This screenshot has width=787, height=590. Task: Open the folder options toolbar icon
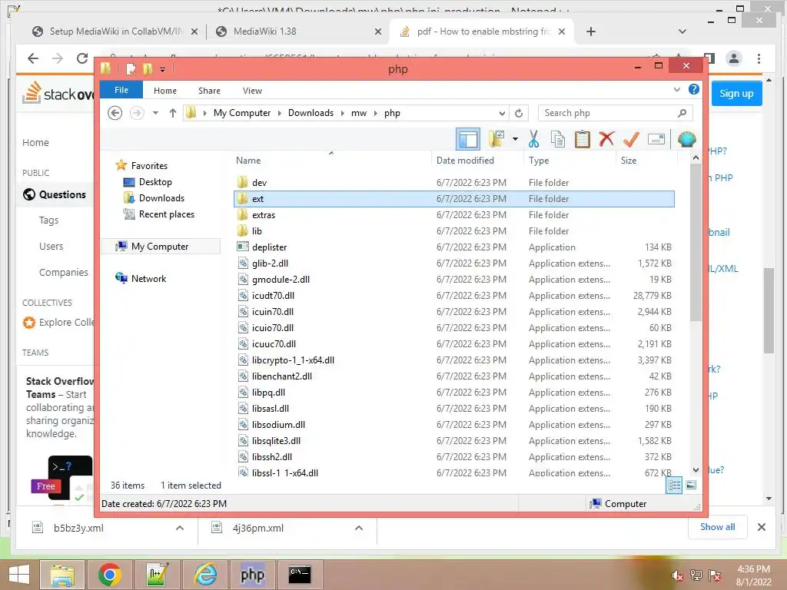click(496, 139)
